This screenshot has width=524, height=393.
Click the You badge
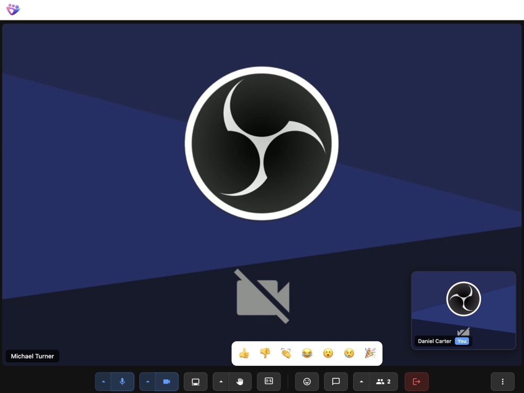pyautogui.click(x=462, y=341)
